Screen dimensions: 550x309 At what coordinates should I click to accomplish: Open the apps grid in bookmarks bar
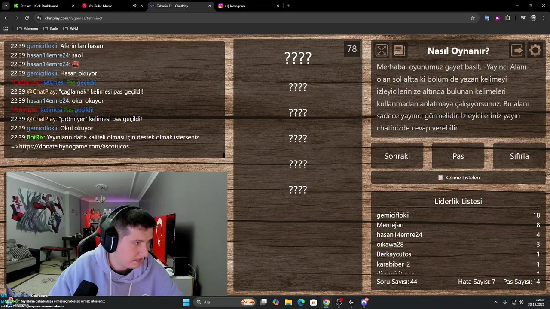click(x=6, y=29)
